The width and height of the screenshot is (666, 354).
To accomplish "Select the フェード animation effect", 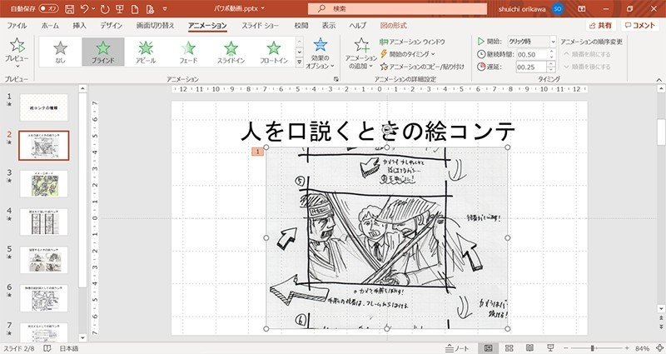I will (x=188, y=52).
